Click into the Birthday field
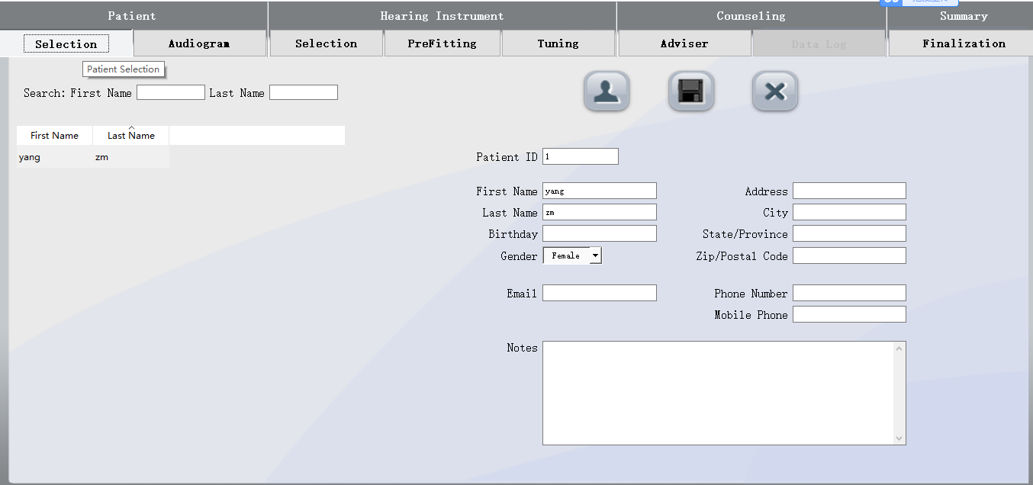This screenshot has height=485, width=1033. coord(599,233)
